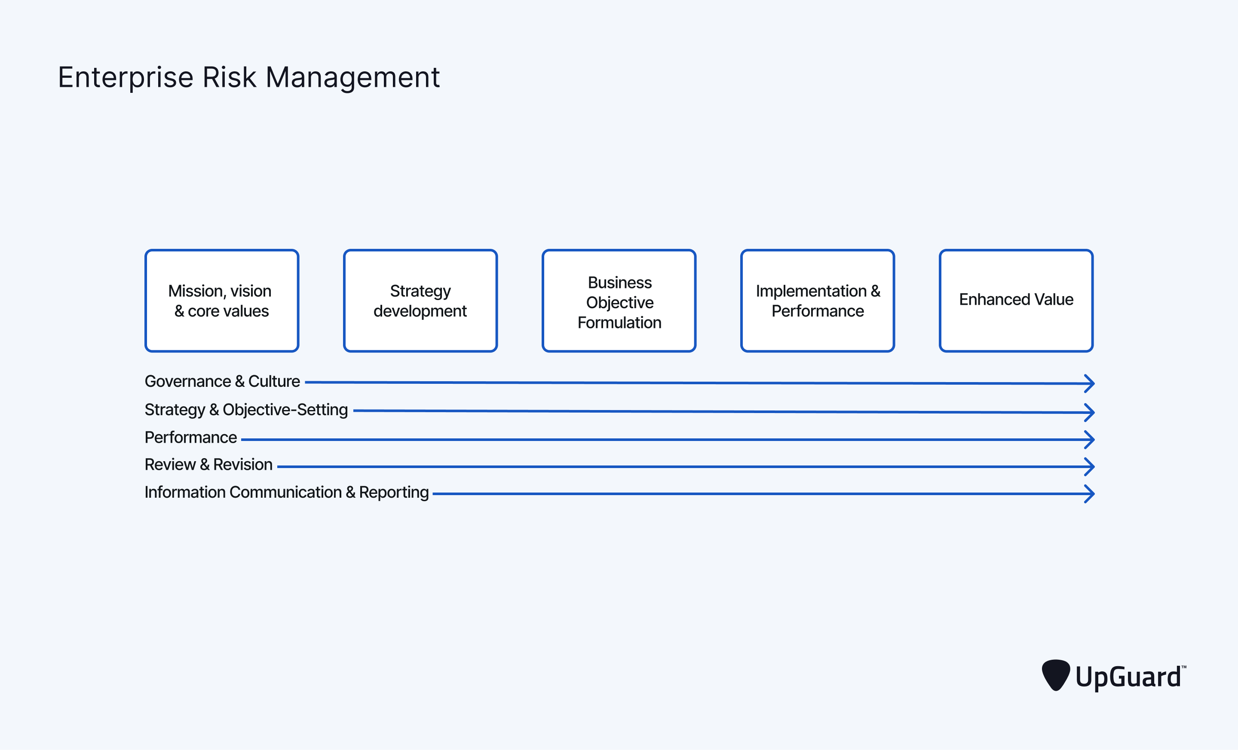Select the 'Strategy development' box

click(420, 300)
